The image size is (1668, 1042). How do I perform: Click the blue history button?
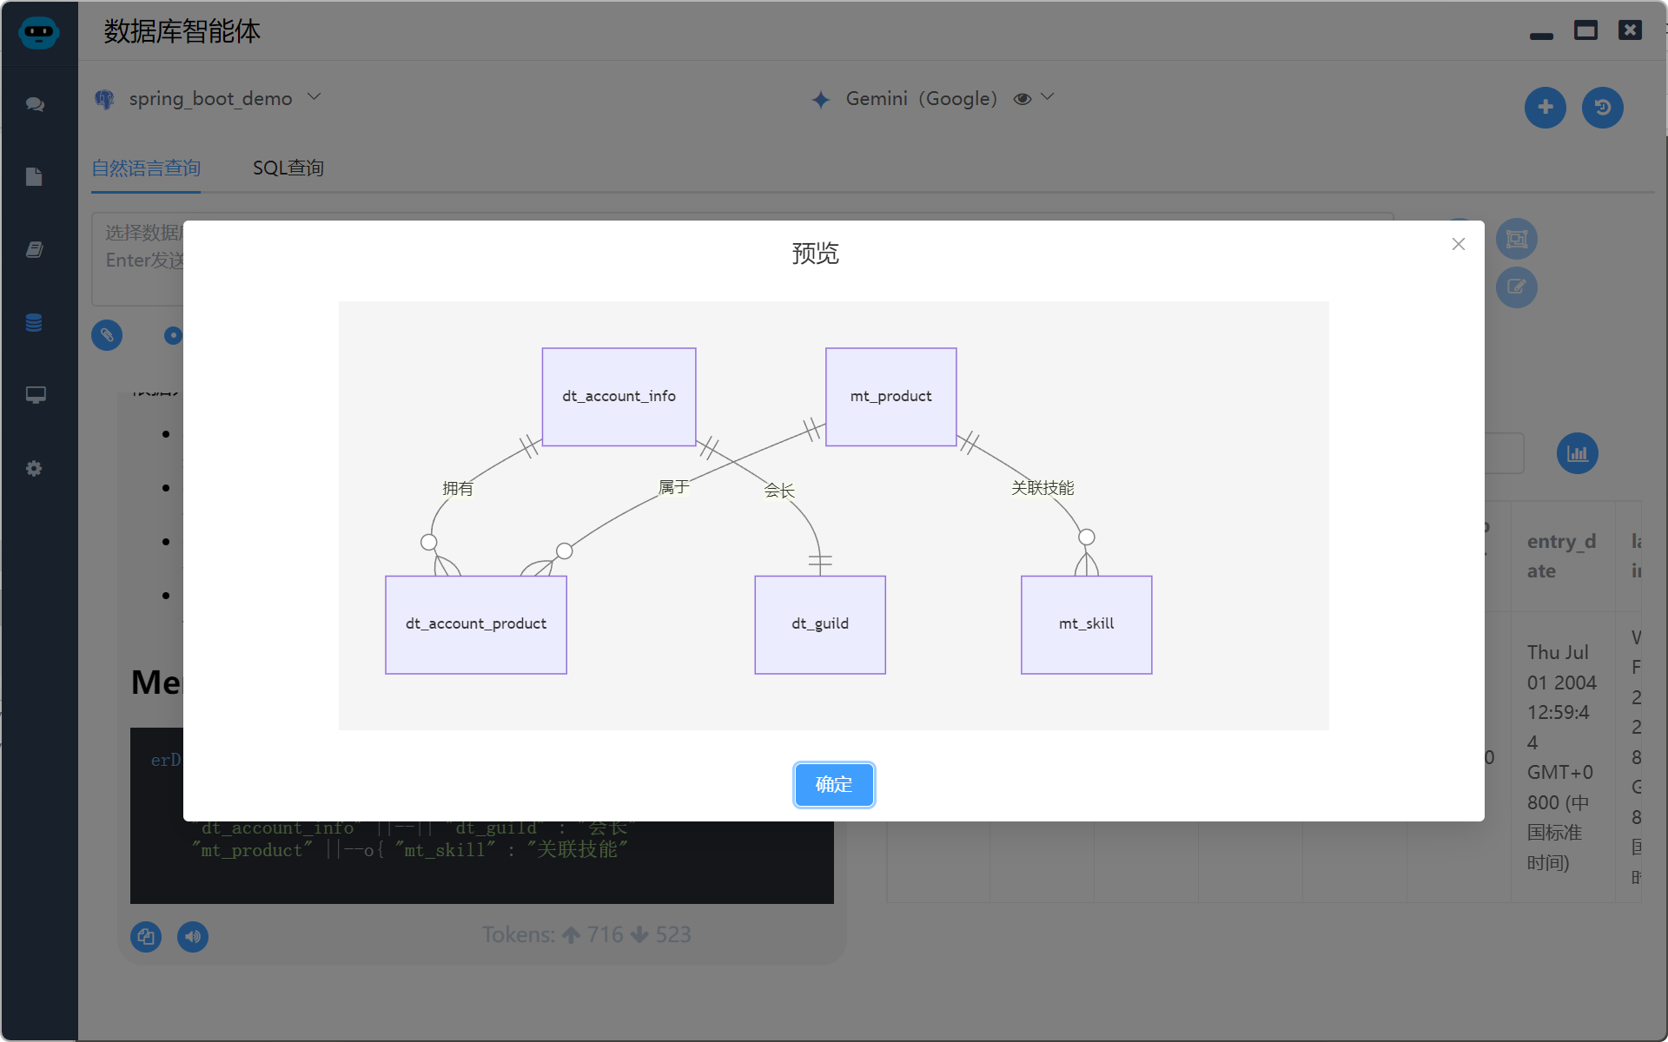pyautogui.click(x=1602, y=108)
